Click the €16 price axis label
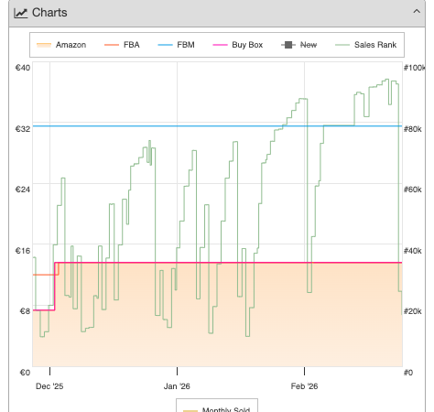Viewport: 434px width, 412px height. (23, 251)
